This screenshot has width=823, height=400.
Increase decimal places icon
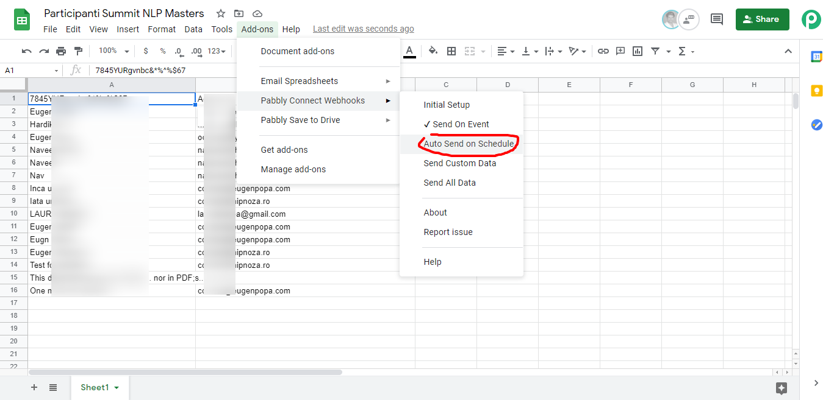pos(196,51)
